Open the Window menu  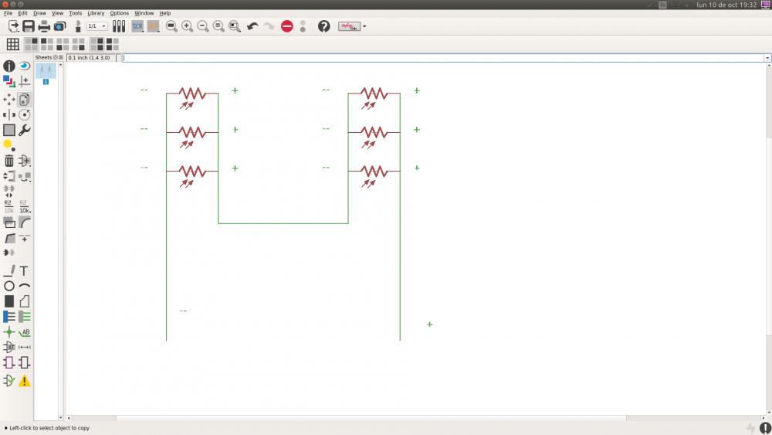(x=144, y=13)
